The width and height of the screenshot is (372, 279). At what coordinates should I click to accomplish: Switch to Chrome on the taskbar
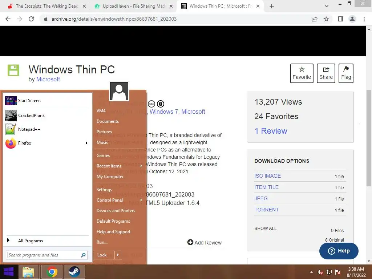click(x=52, y=272)
